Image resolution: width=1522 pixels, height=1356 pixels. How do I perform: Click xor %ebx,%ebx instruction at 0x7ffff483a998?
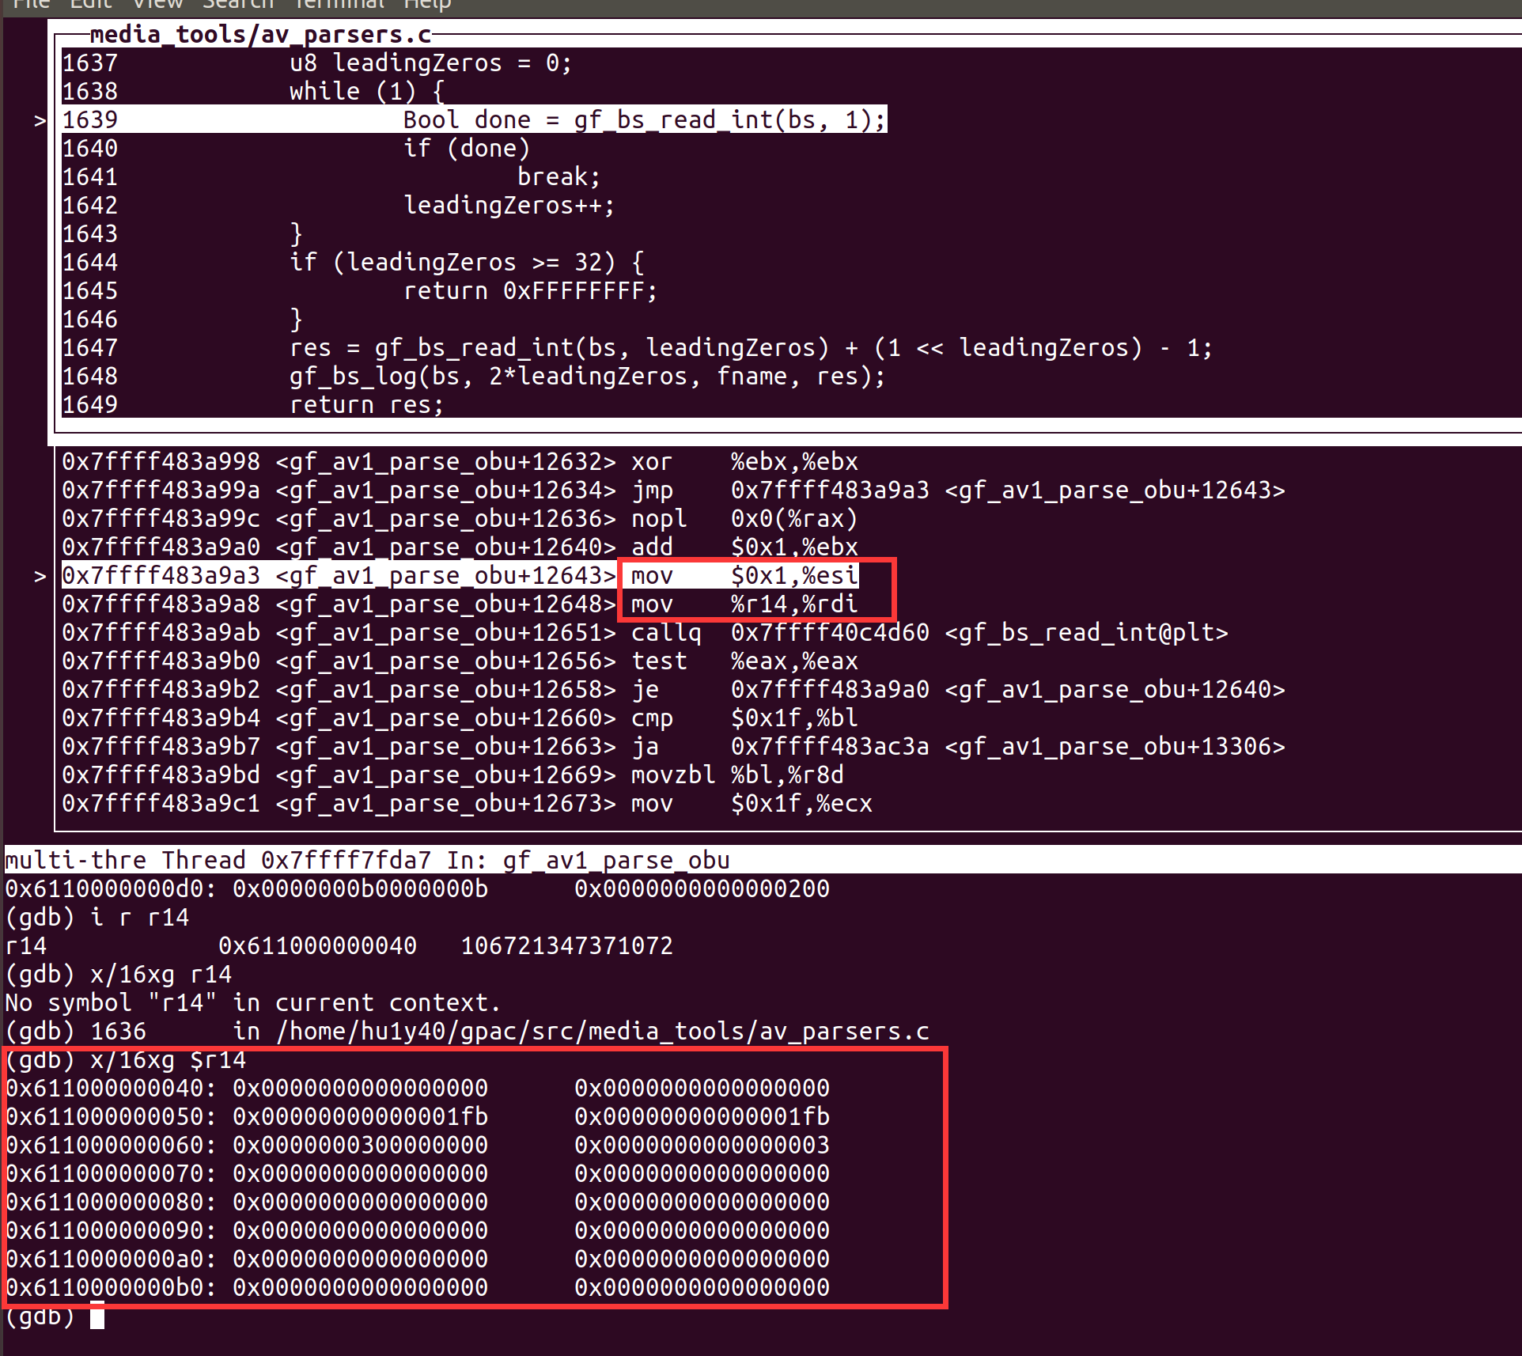point(460,461)
